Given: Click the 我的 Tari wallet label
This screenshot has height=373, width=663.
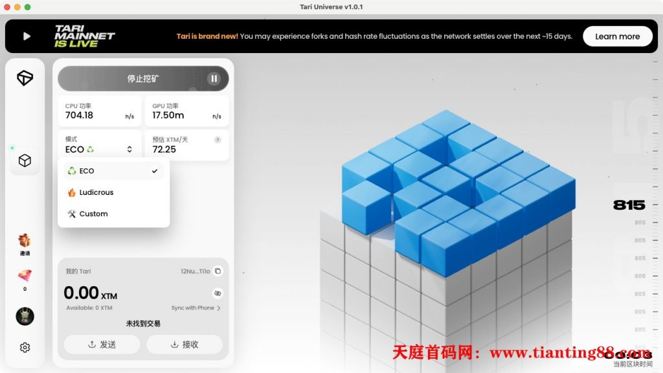Looking at the screenshot, I should point(78,271).
